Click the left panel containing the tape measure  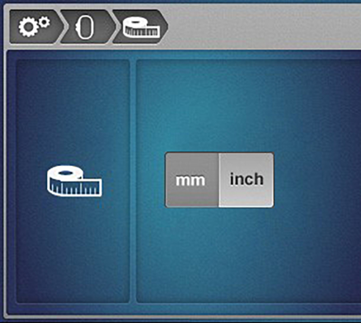point(74,235)
